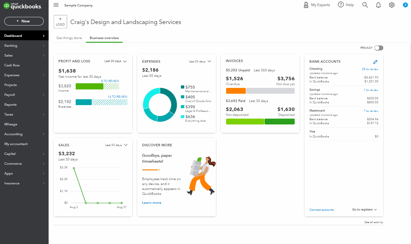Open Banking in the left sidebar

11,45
